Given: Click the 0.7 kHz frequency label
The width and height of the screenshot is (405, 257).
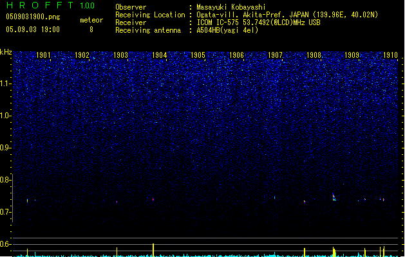Looking at the screenshot, I should tap(6, 212).
